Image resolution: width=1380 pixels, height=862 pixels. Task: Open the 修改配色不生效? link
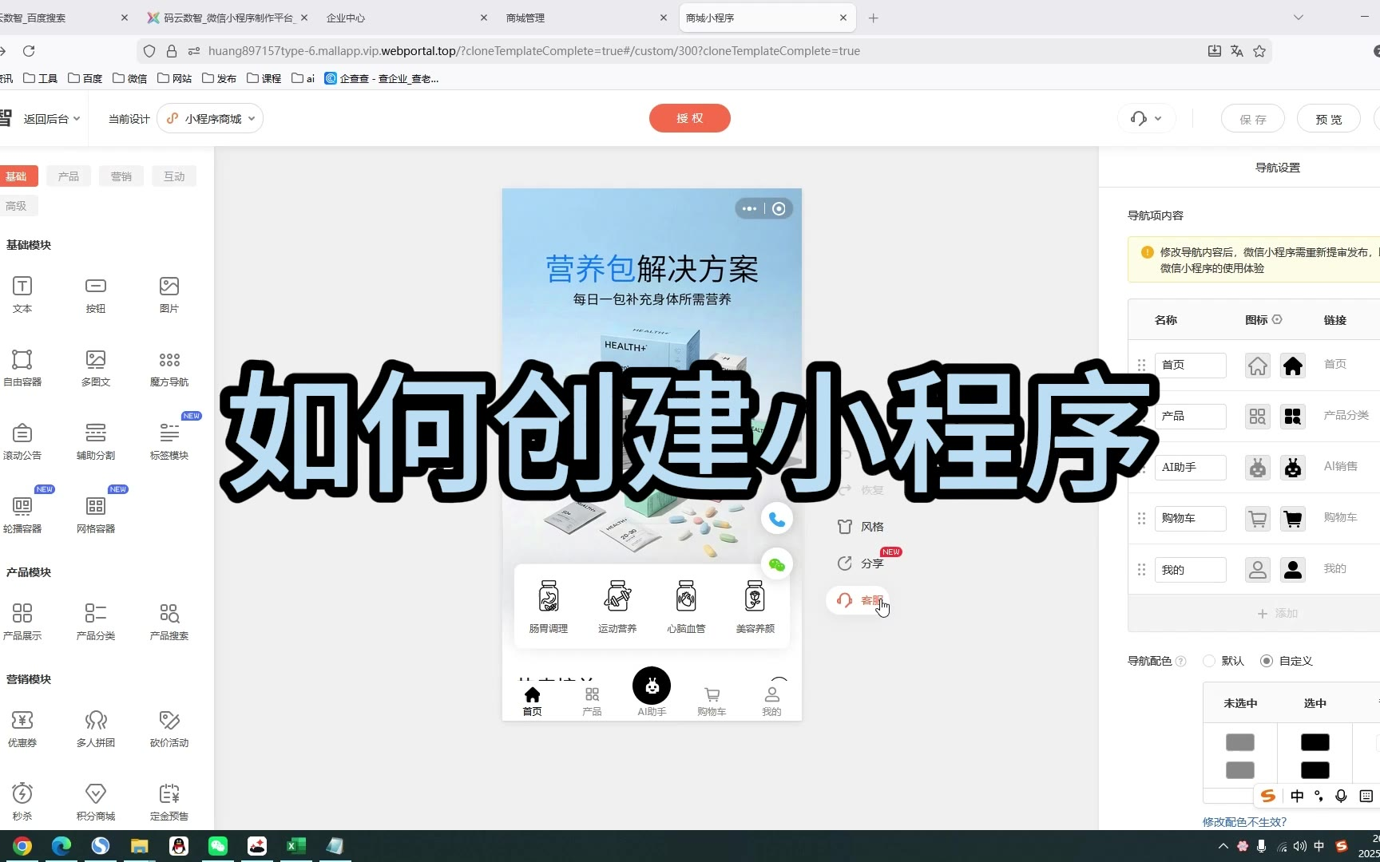(x=1244, y=822)
